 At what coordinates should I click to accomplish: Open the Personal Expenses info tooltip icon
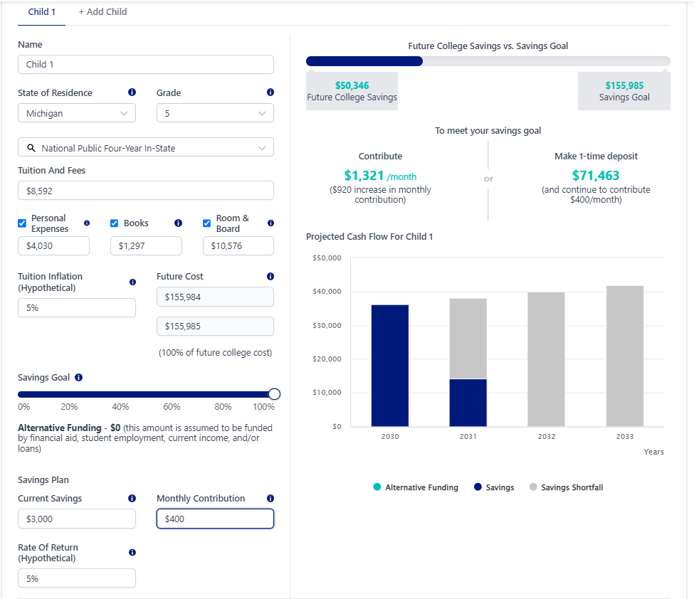tap(87, 223)
